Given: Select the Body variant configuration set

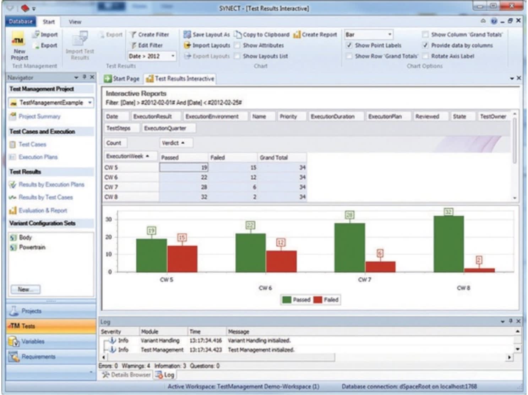Looking at the screenshot, I should (25, 237).
